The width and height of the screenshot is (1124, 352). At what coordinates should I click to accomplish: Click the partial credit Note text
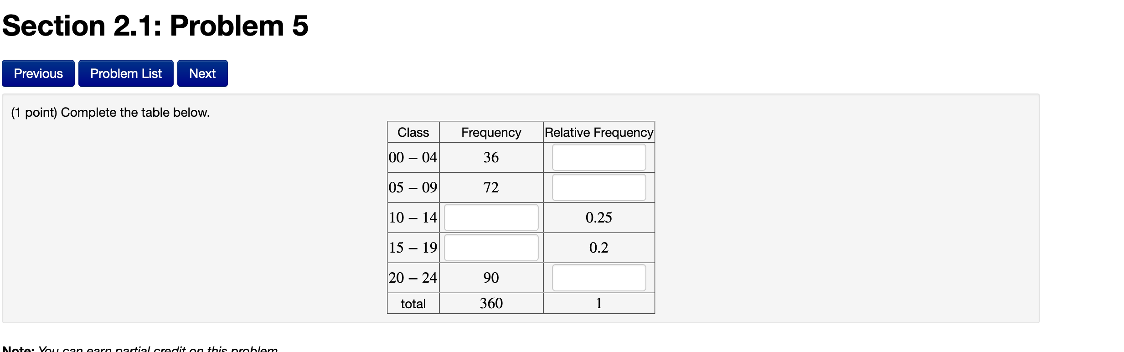(x=137, y=349)
